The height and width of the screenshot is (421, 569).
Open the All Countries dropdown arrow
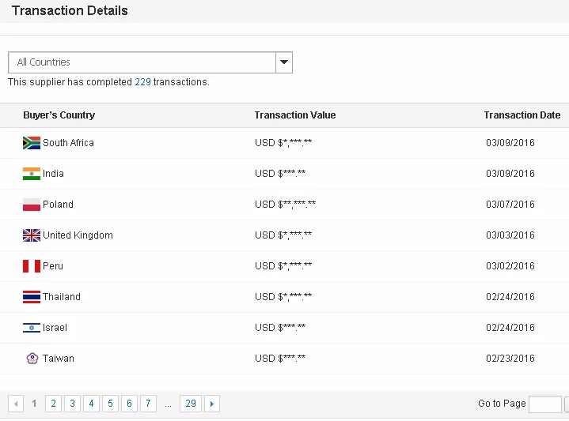pyautogui.click(x=284, y=62)
